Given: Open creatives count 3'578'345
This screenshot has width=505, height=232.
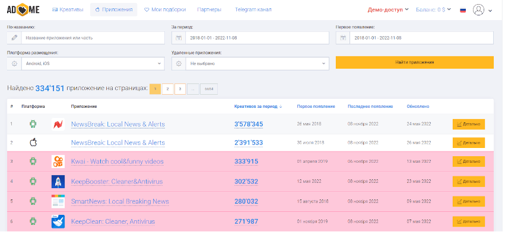Looking at the screenshot, I should 249,124.
